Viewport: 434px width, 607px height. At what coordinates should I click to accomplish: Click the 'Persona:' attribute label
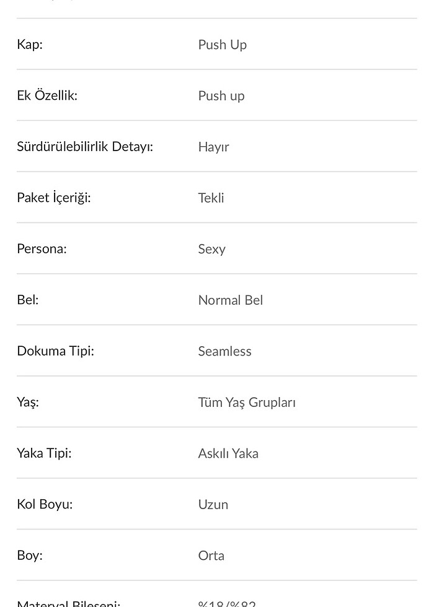coord(42,249)
